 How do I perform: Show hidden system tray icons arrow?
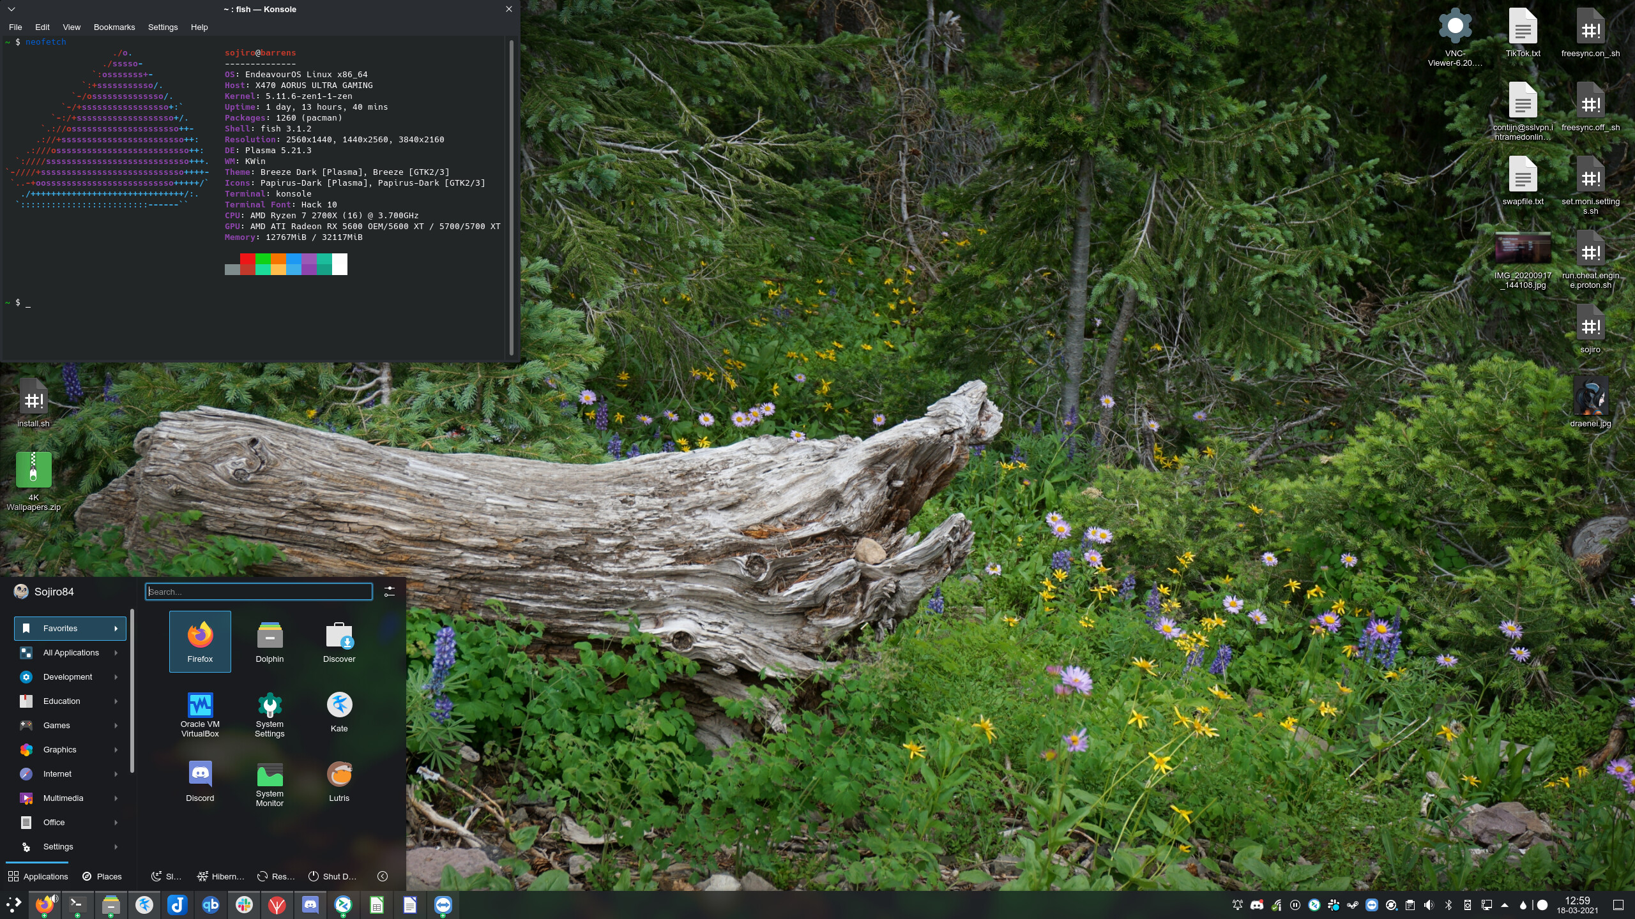[x=1505, y=904]
